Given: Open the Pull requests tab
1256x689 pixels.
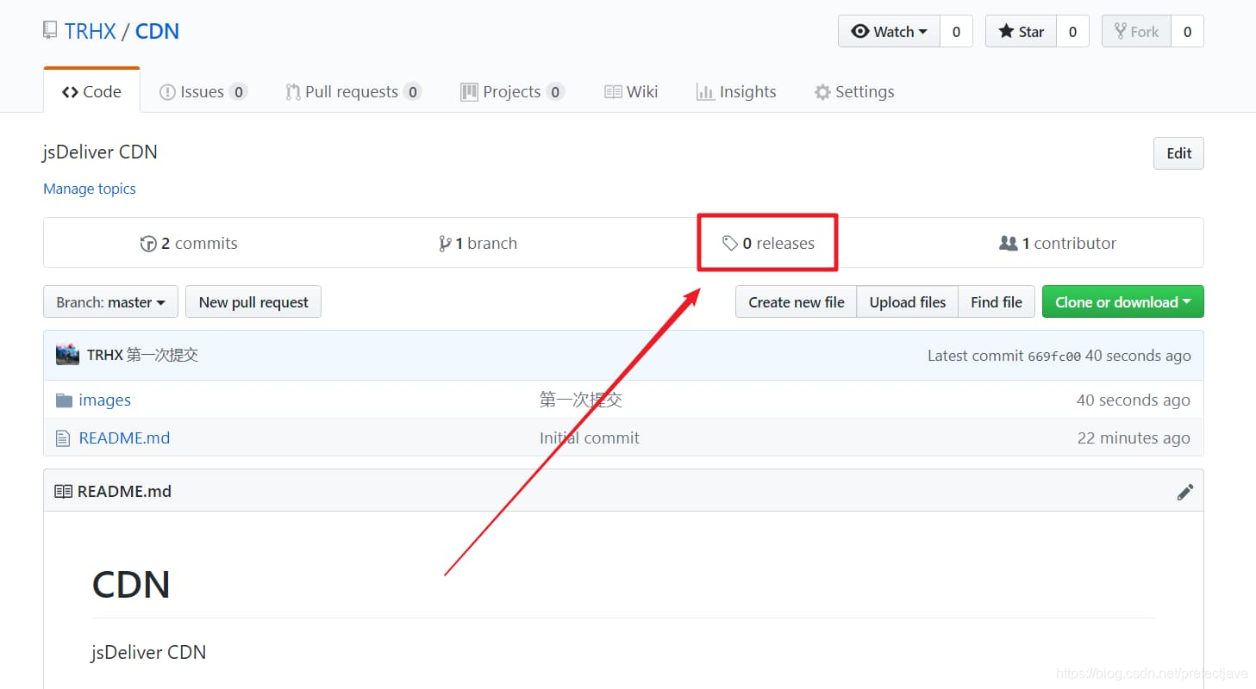Looking at the screenshot, I should 353,91.
